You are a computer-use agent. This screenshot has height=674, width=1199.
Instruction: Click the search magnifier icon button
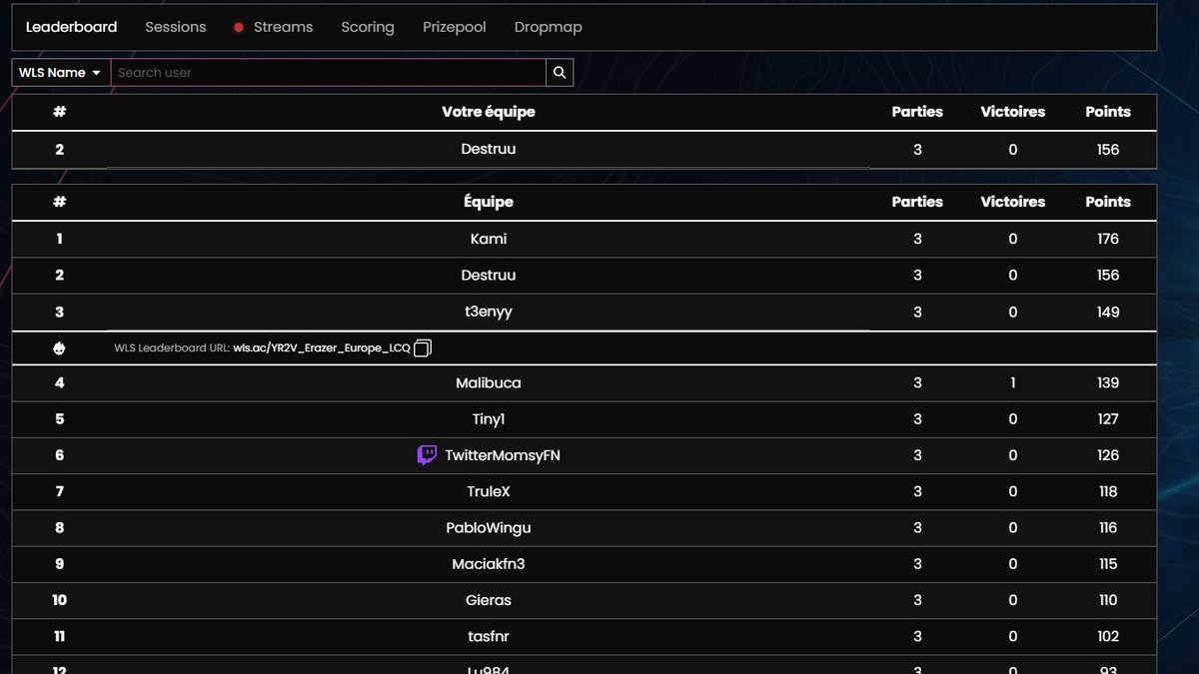pyautogui.click(x=560, y=72)
